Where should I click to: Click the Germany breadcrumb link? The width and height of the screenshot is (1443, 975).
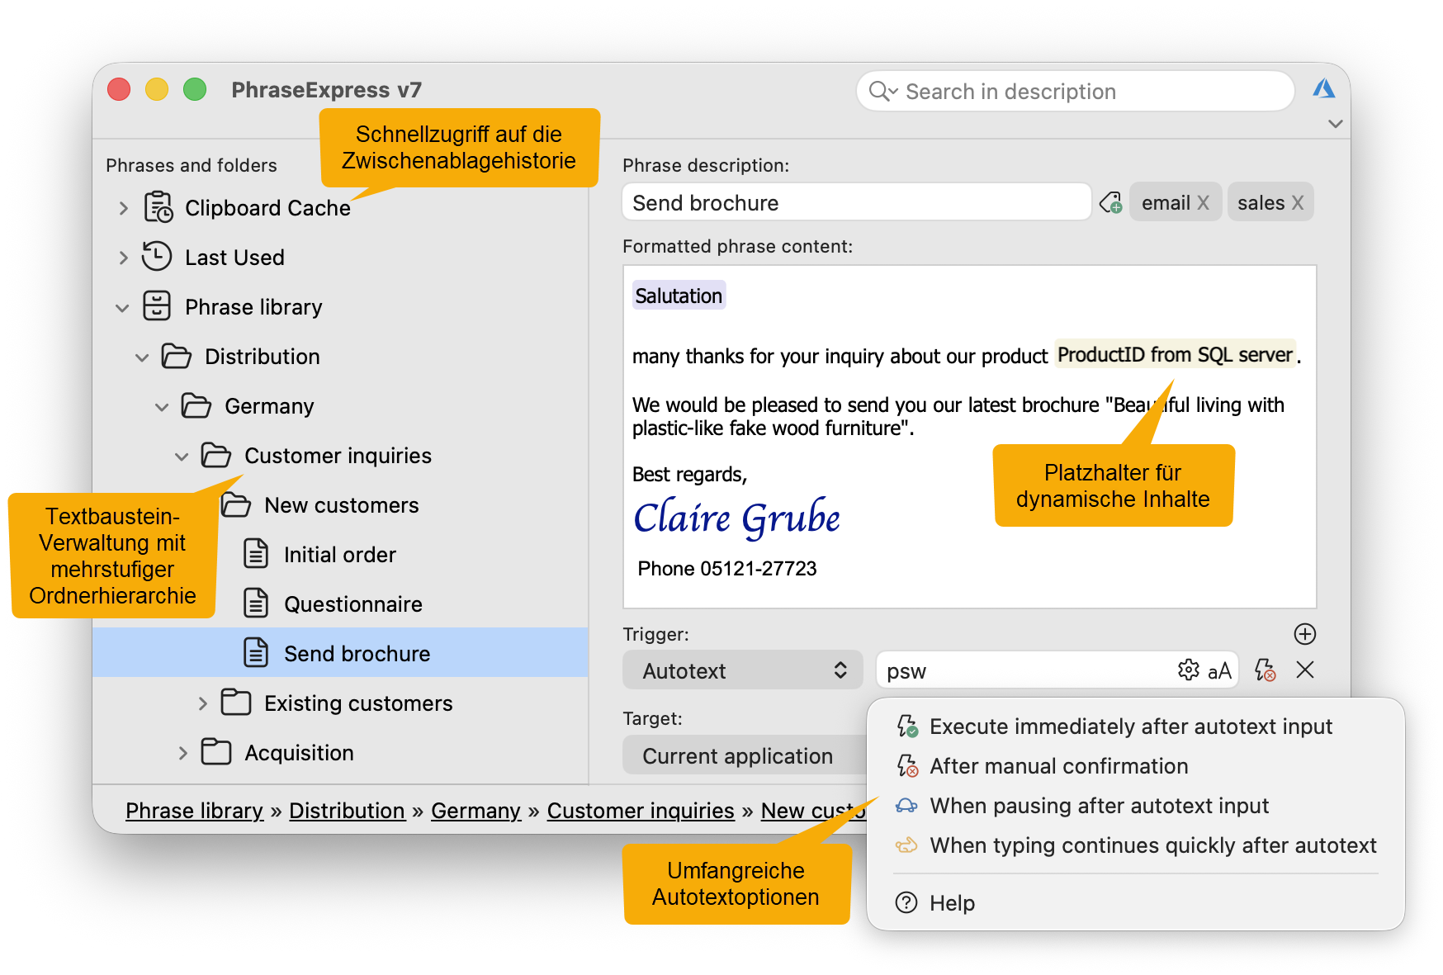[475, 811]
